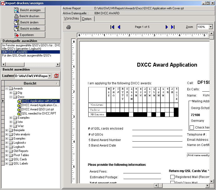Click the red refresh icon beside Laufwerk
This screenshot has width=216, height=190.
pyautogui.click(x=56, y=76)
